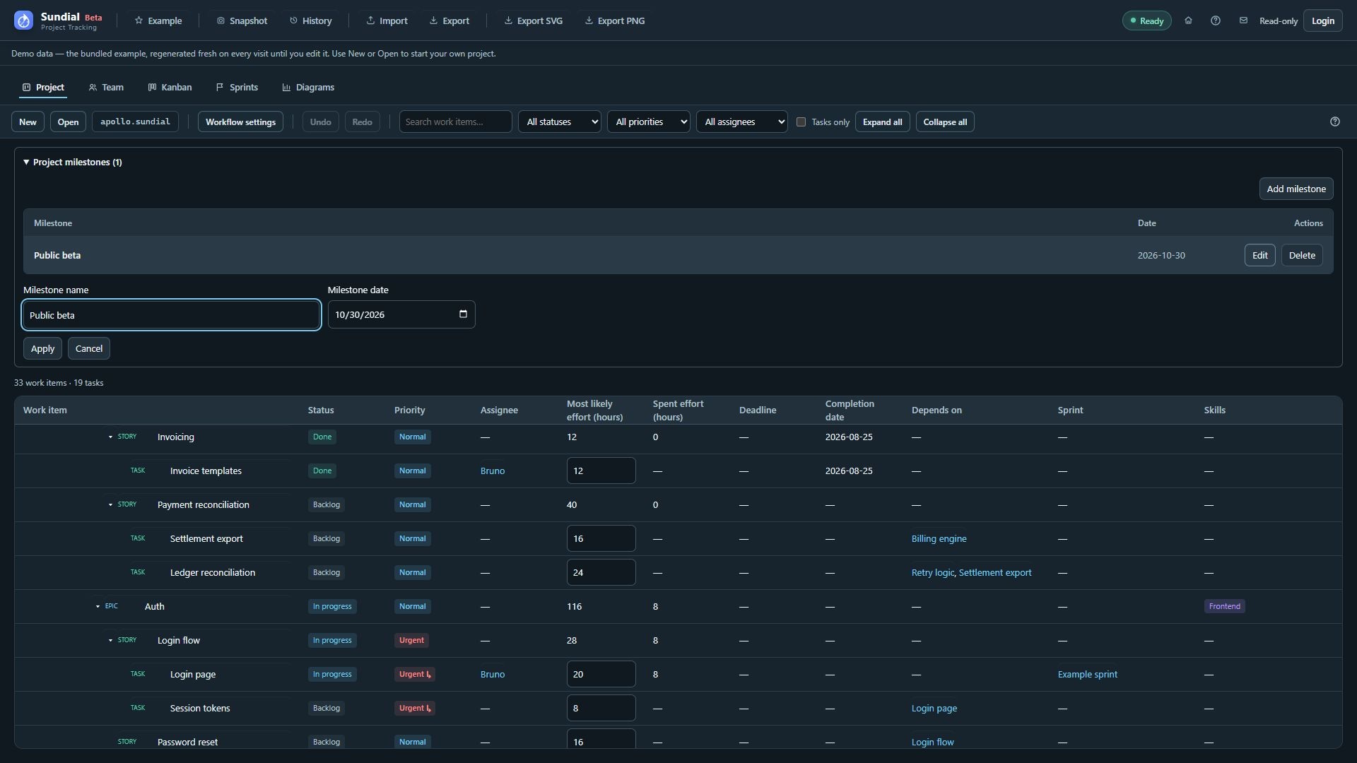Switch to the Sprints tab
Screen dimensions: 1357x763
click(237, 87)
